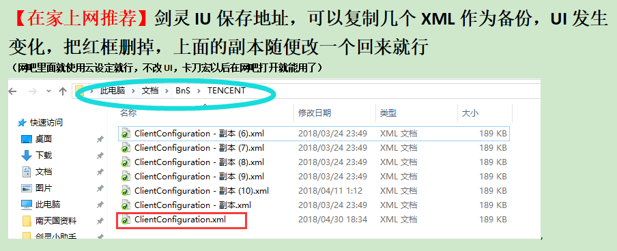617x251 pixels.
Task: Open 文档 in the navigation pane
Action: click(x=44, y=172)
